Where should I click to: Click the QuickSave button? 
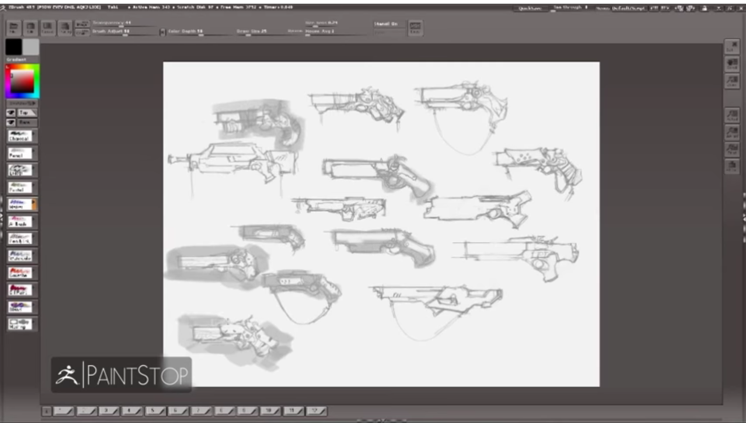click(x=529, y=8)
